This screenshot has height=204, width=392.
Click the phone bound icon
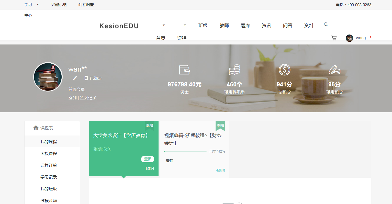pyautogui.click(x=86, y=78)
